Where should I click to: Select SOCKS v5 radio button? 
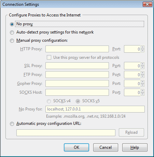pos(78,101)
